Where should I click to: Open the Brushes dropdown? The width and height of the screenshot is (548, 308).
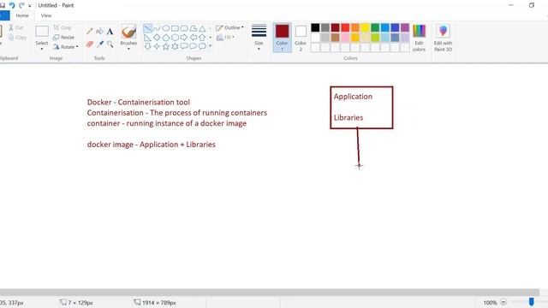[128, 49]
